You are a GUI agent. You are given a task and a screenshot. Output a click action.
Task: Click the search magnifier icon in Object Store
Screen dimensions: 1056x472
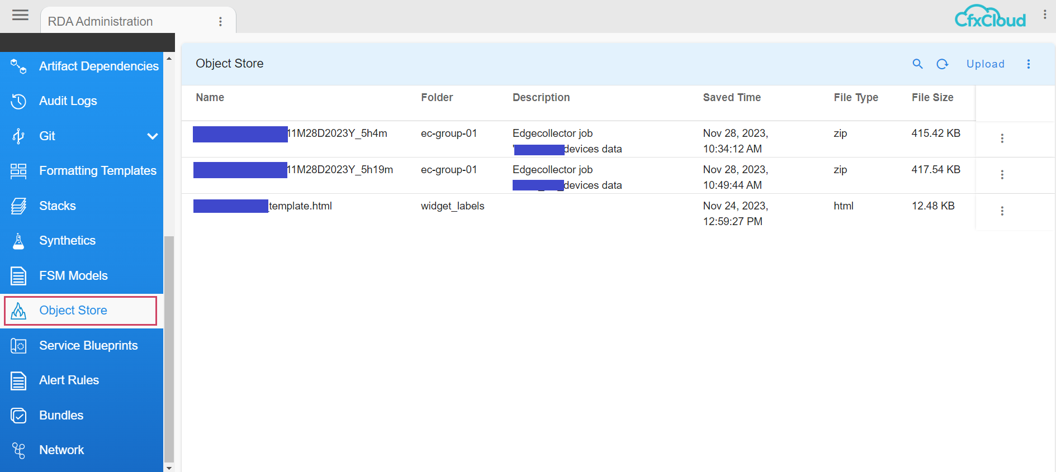917,64
